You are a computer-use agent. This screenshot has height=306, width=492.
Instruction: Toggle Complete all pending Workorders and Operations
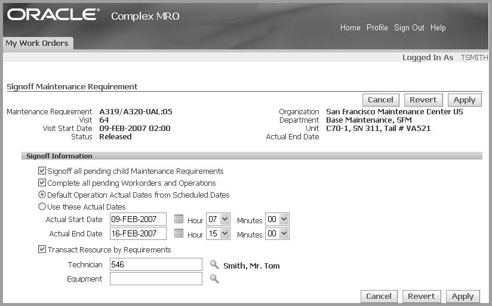point(42,182)
